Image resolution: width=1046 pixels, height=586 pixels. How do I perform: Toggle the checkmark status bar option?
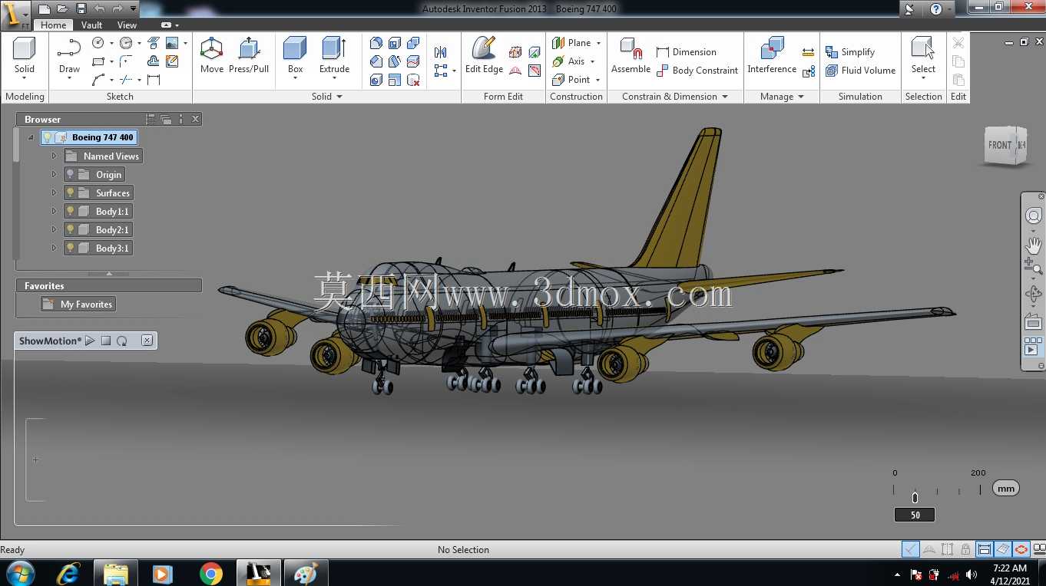(910, 549)
